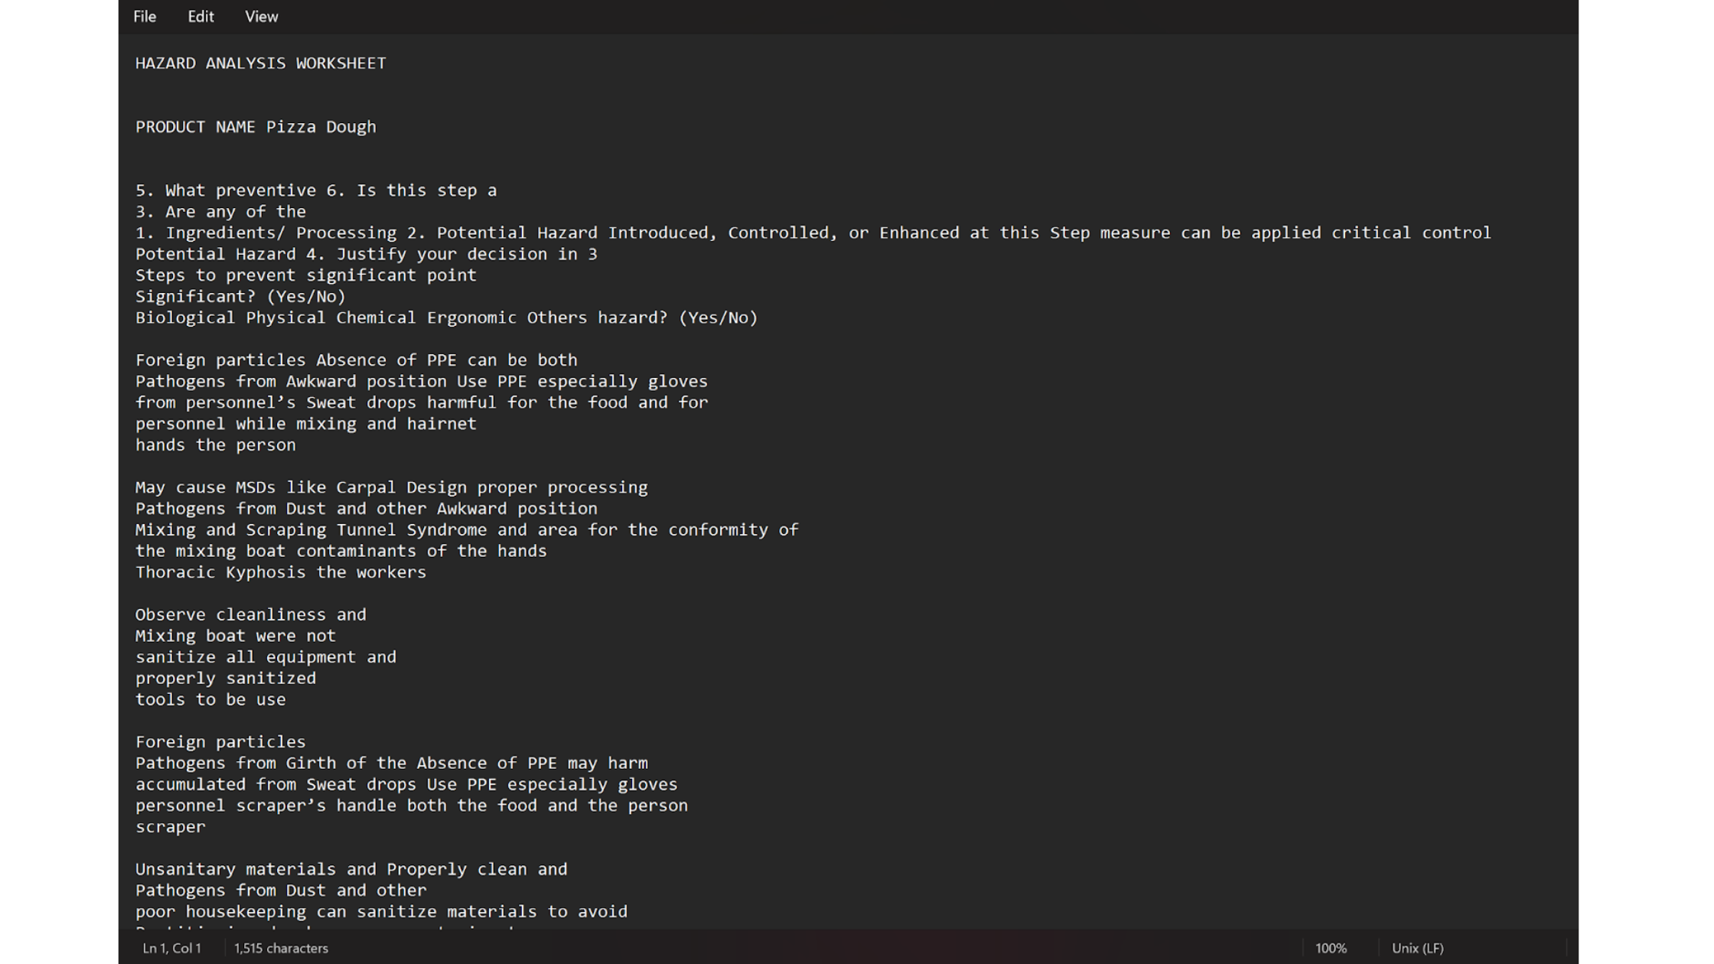The width and height of the screenshot is (1714, 964).
Task: Click the line poor housekeeping can sanitize materials
Action: [x=381, y=912]
